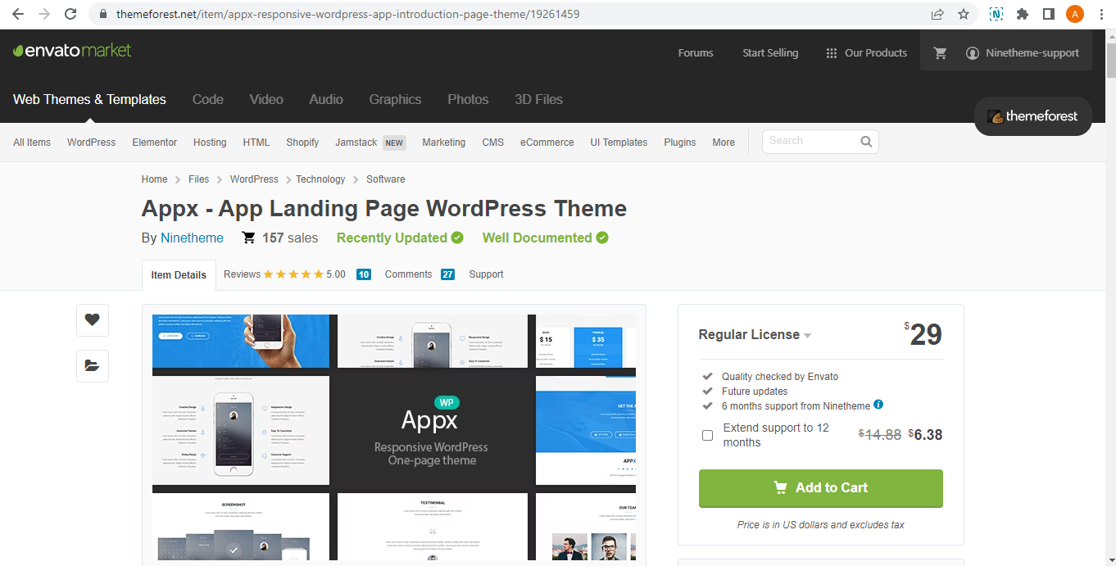Image resolution: width=1116 pixels, height=566 pixels.
Task: Add item to collection folder icon
Action: tap(93, 366)
